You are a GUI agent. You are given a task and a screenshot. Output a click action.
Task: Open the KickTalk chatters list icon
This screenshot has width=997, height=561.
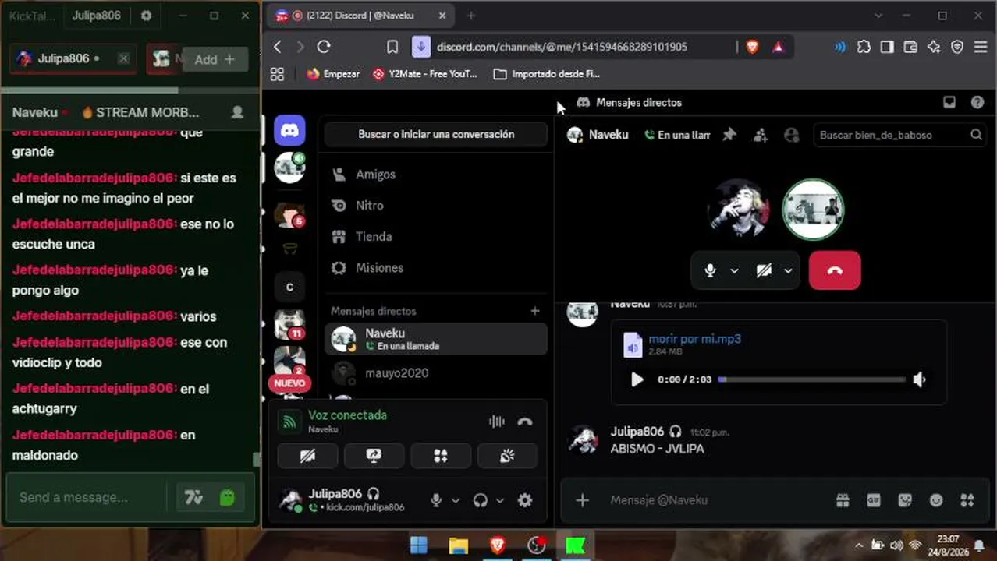coord(237,112)
